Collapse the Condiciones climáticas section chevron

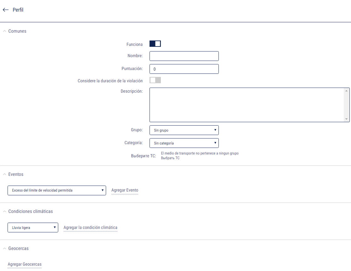pyautogui.click(x=4, y=211)
